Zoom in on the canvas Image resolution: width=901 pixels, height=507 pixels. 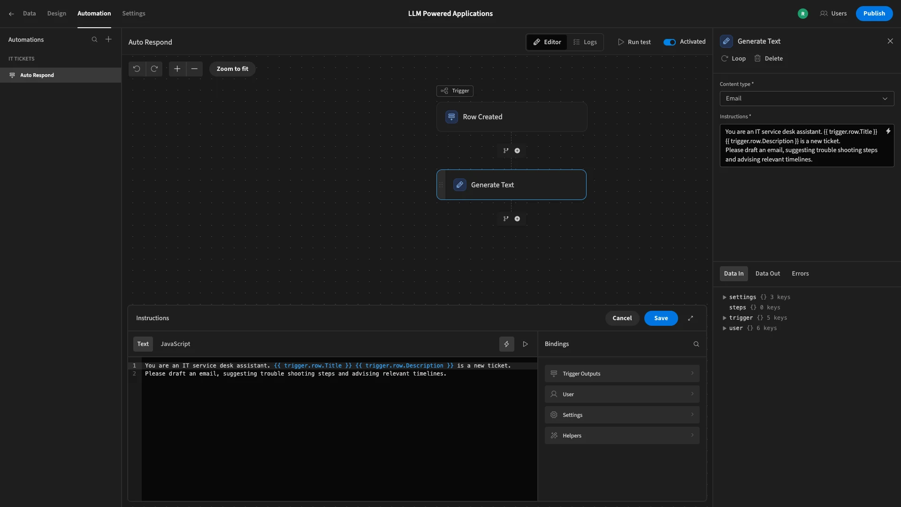(177, 69)
